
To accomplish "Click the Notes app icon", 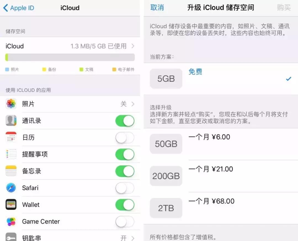I will click(x=11, y=171).
